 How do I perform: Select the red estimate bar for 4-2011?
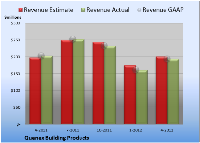(35, 91)
